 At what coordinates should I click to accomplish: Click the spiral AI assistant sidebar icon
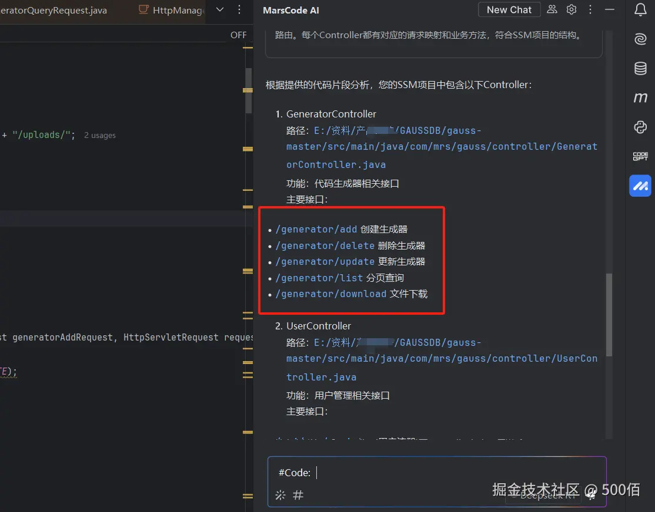(x=640, y=39)
